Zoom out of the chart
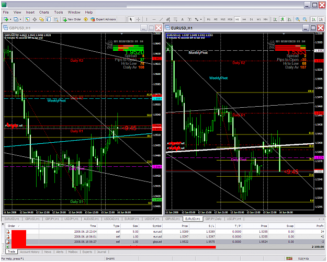Viewport: 327px width, 262px height. [305, 19]
